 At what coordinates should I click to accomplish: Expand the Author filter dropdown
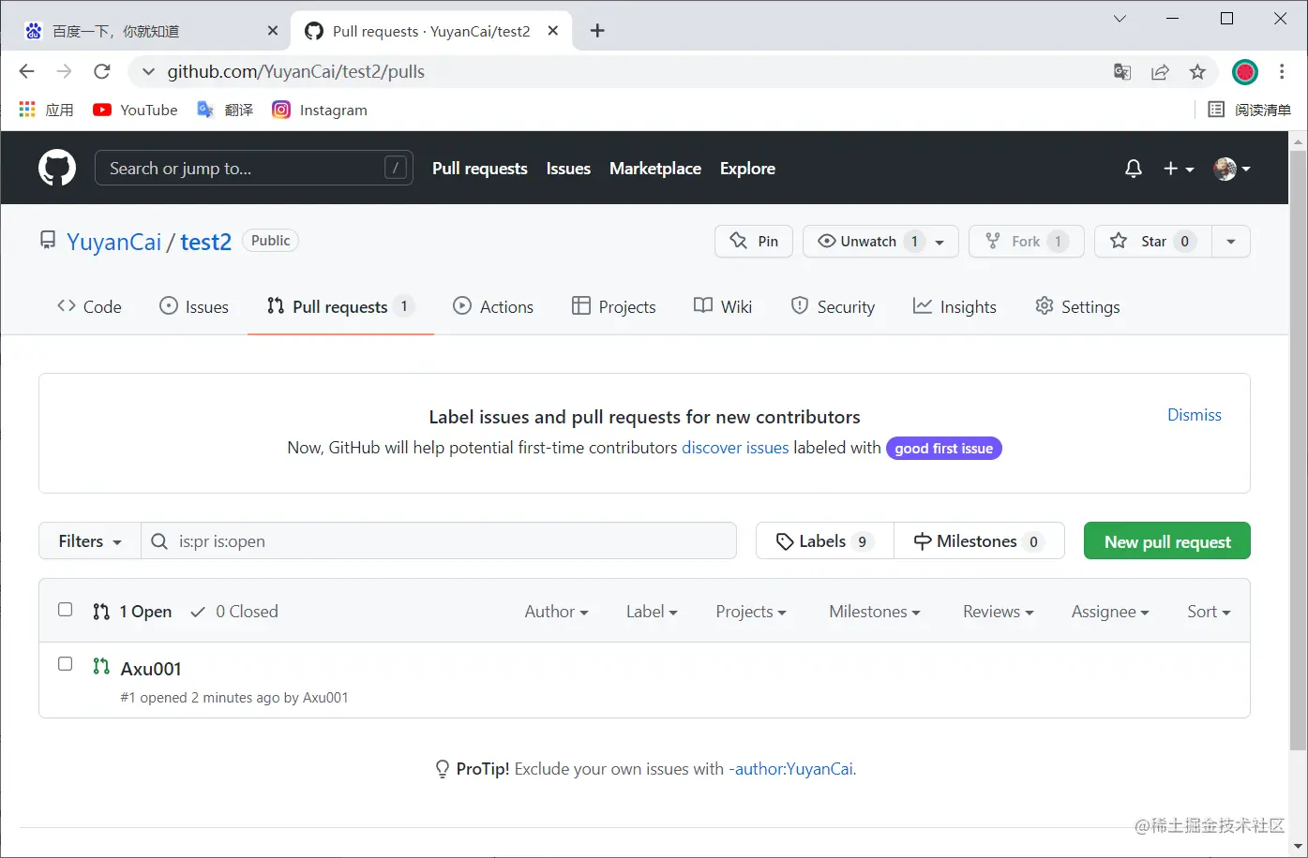pyautogui.click(x=557, y=612)
